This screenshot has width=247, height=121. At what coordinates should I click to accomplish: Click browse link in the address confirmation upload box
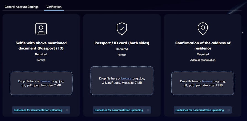207,81
